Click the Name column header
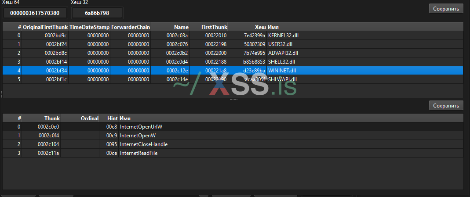Screen dimensions: 470x197 point(170,27)
